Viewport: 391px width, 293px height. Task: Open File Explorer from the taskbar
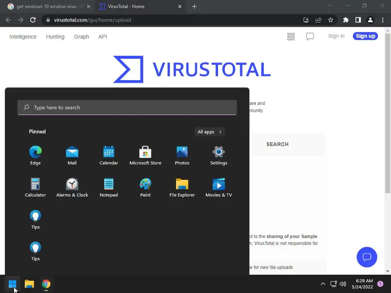(29, 284)
